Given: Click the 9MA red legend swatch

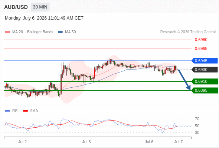Looking at the screenshot, I should click(25, 111).
